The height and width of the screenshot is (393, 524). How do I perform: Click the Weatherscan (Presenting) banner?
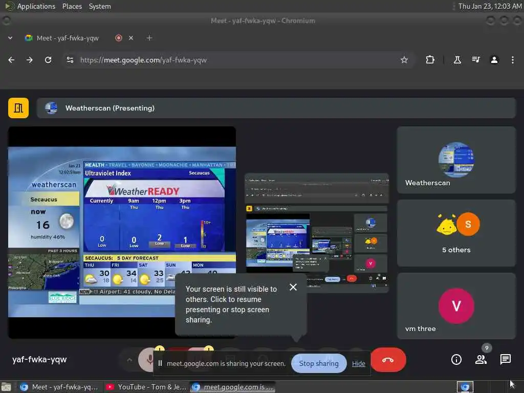(276, 108)
